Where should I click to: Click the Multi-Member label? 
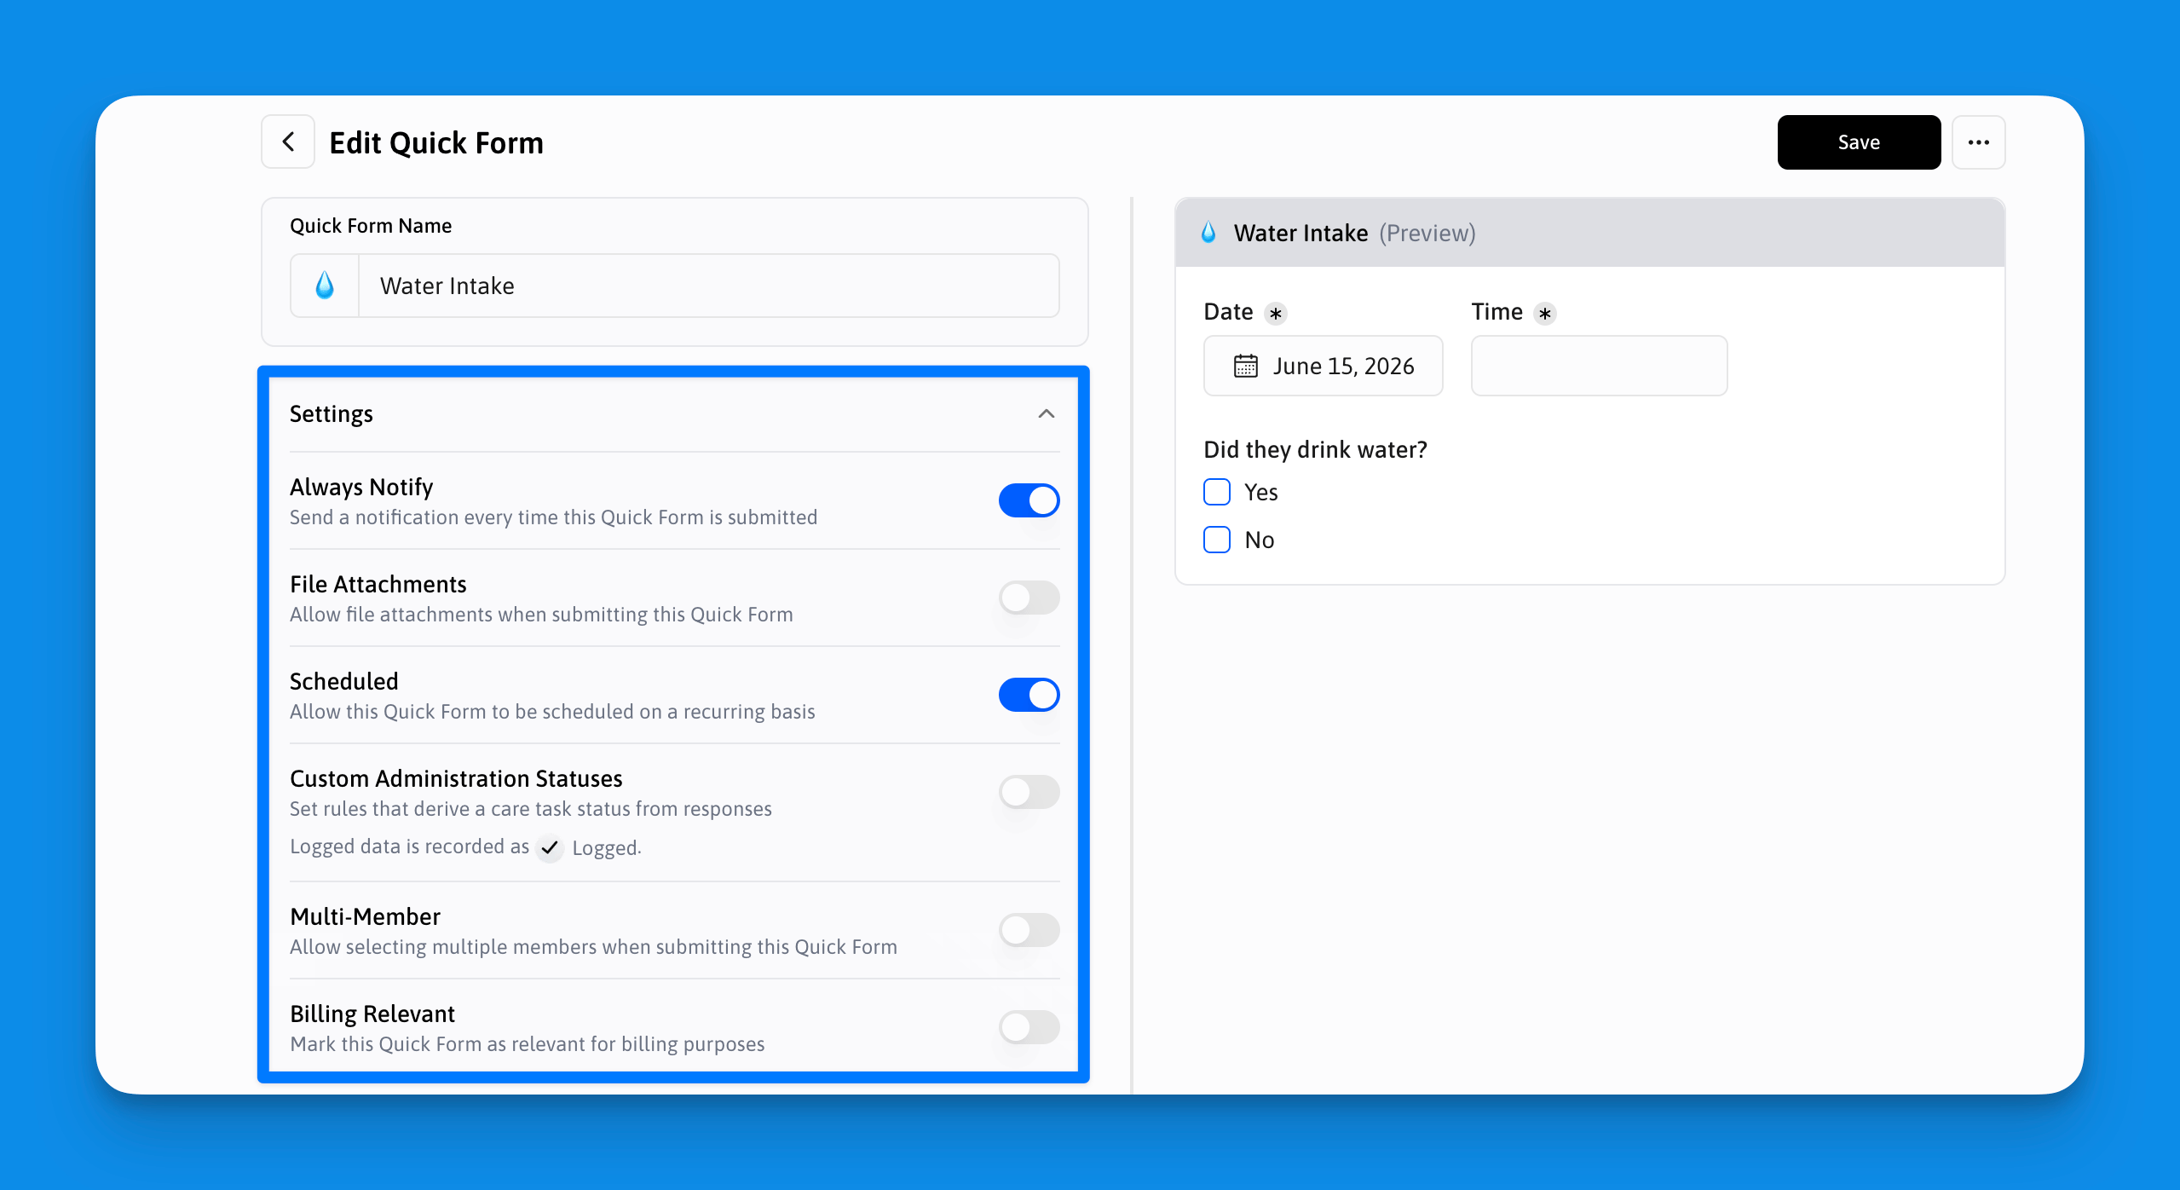[x=365, y=916]
